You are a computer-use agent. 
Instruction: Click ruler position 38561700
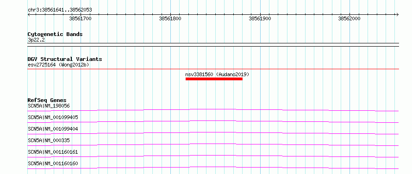pos(81,18)
